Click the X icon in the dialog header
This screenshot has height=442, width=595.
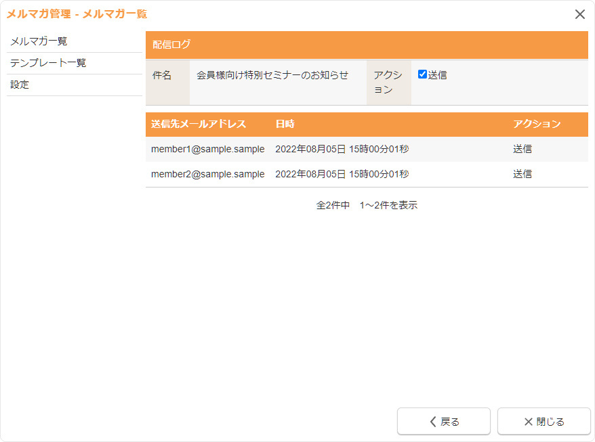click(x=580, y=14)
